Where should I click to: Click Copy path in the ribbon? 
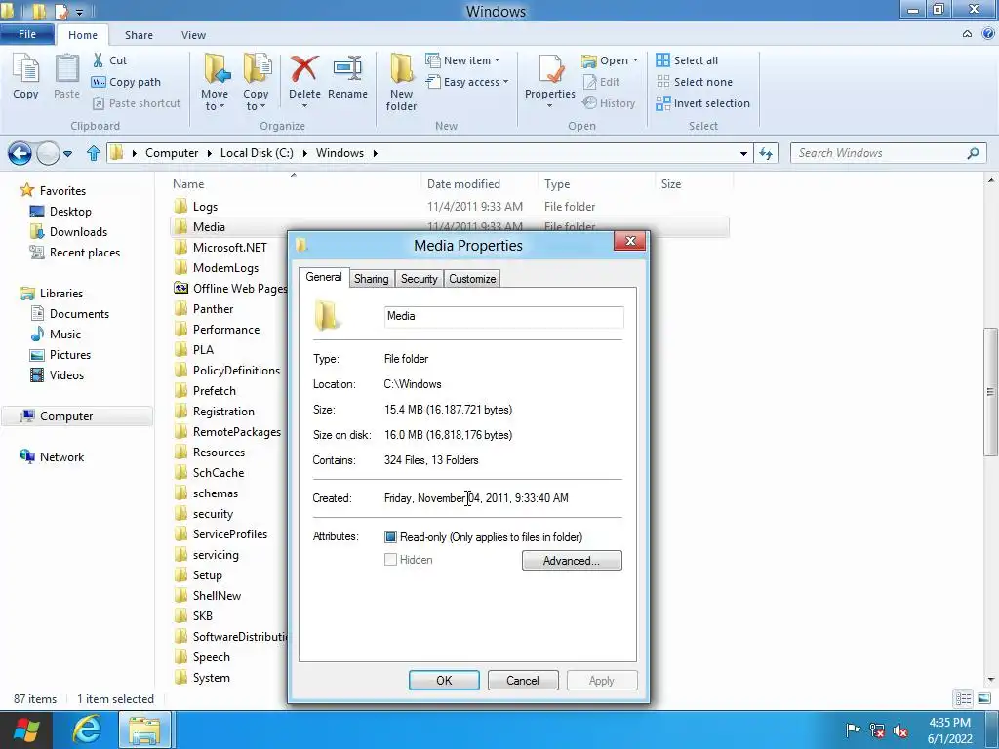click(126, 82)
